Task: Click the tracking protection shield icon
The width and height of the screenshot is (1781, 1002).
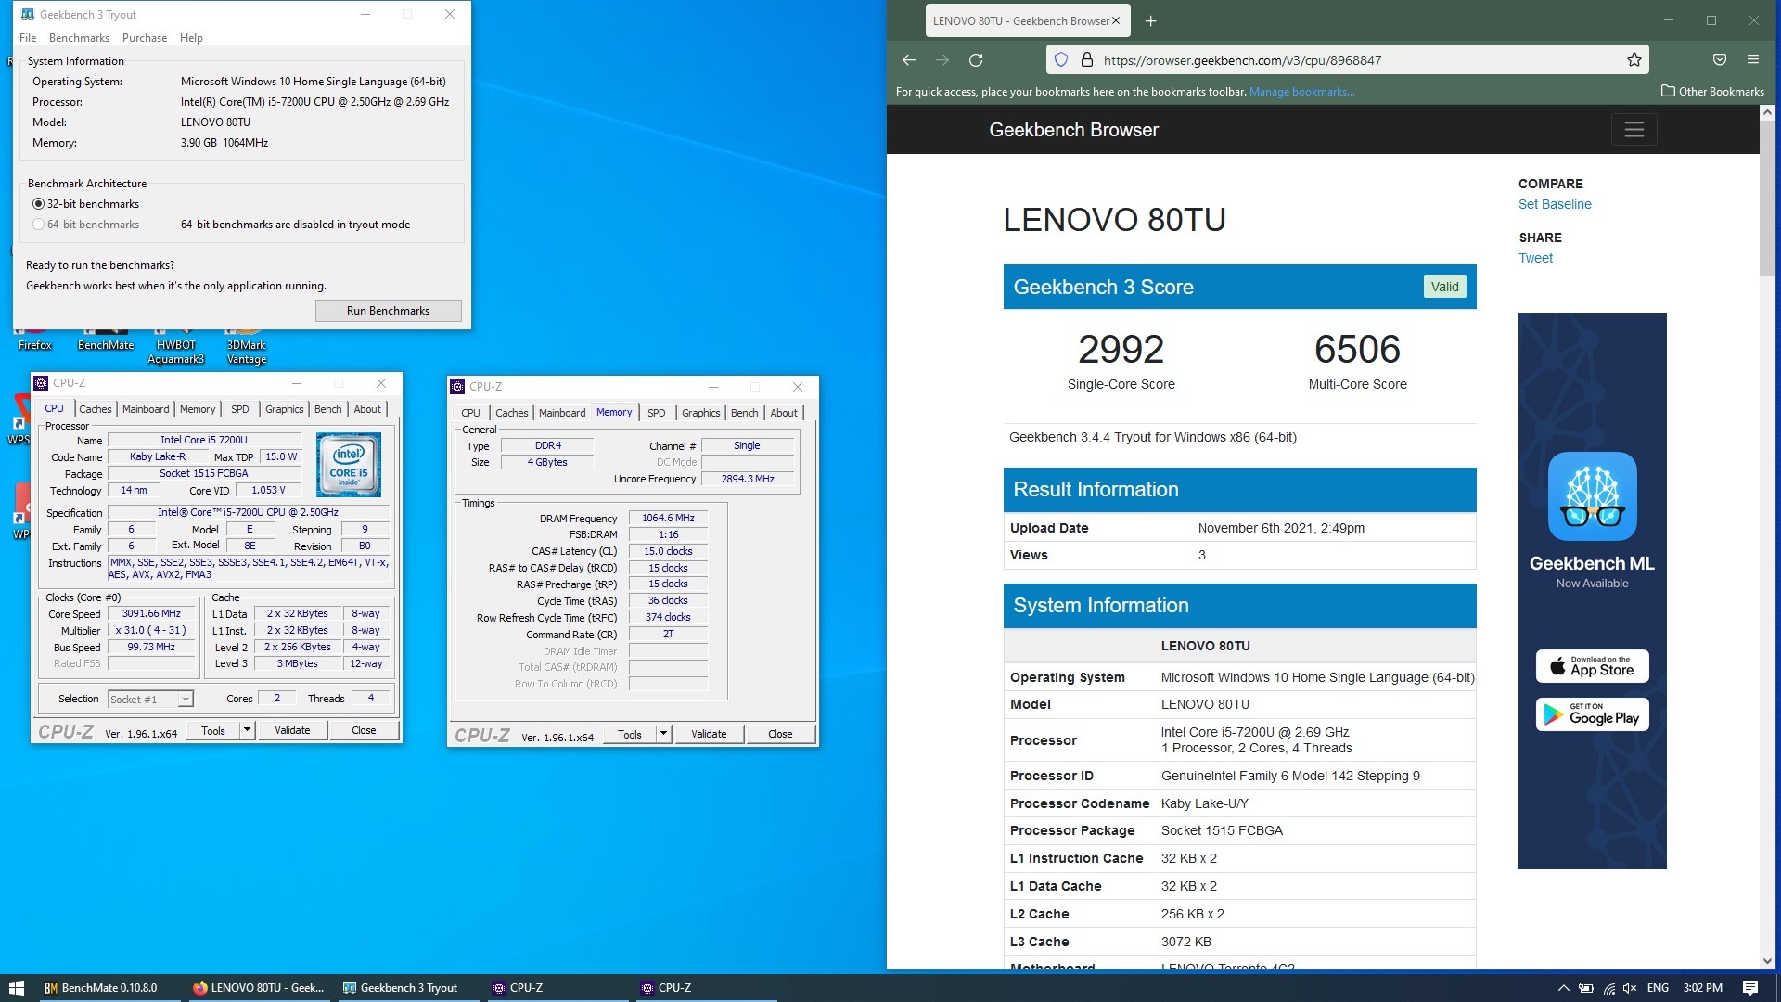Action: 1061,60
